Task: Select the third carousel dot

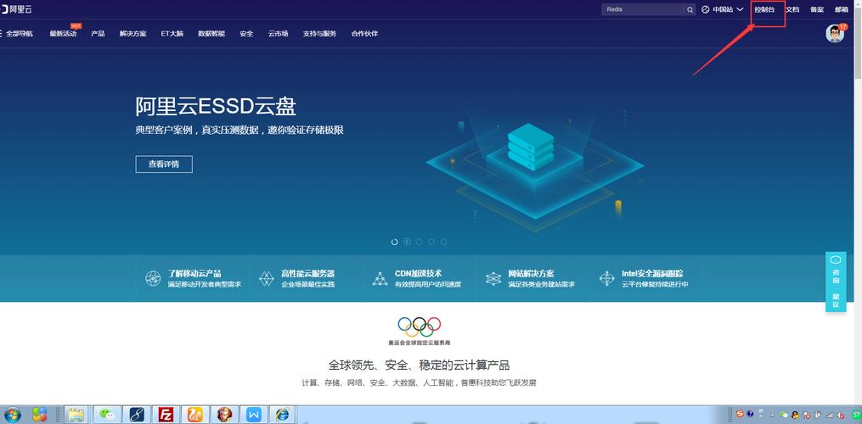Action: 419,242
